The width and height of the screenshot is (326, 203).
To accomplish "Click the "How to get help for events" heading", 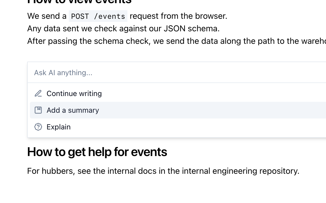I will click(x=97, y=152).
